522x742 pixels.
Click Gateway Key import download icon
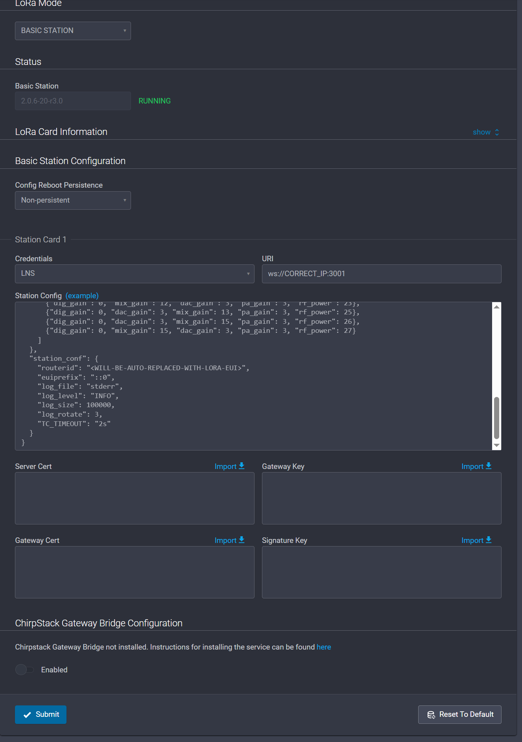pos(489,466)
